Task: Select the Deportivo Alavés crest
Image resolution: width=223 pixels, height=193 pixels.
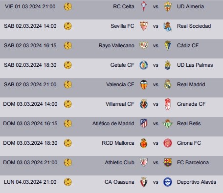Action: [x=168, y=182]
